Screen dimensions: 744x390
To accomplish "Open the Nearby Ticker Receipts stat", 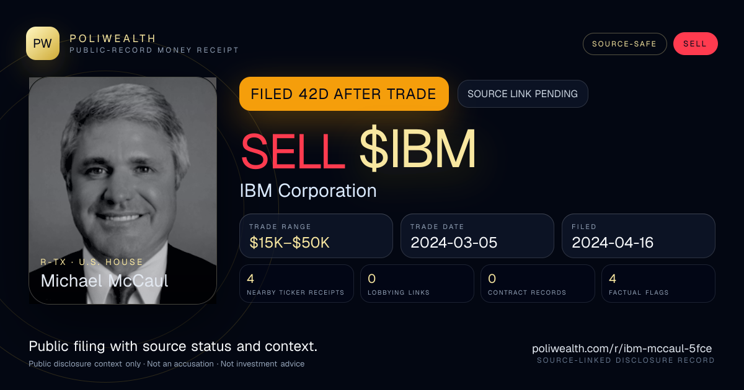I will [x=296, y=284].
